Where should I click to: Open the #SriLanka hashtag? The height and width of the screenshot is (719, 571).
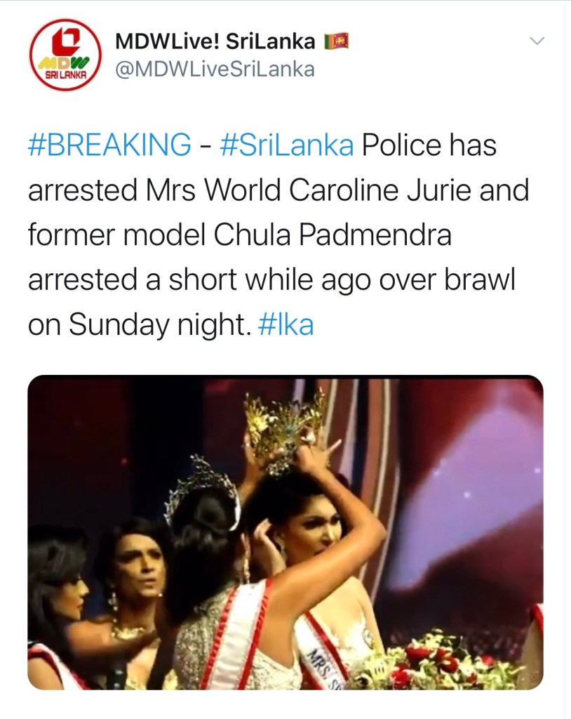point(287,145)
